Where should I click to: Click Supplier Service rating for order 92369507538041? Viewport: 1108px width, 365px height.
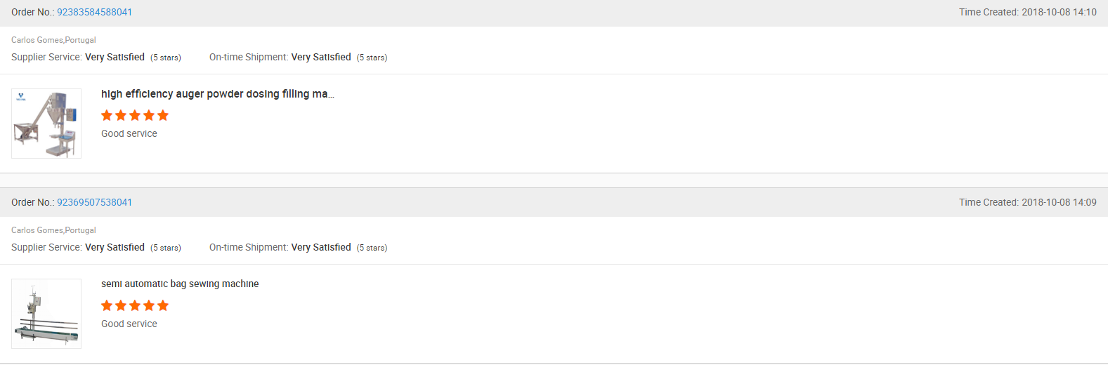pos(115,247)
